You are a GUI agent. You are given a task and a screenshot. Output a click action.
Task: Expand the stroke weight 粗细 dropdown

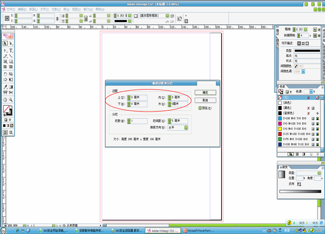305,29
